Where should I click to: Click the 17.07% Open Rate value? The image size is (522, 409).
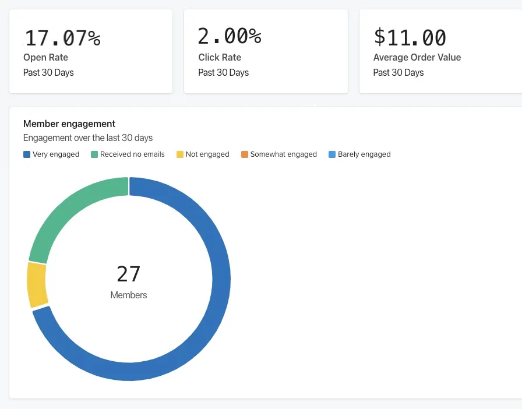(62, 37)
